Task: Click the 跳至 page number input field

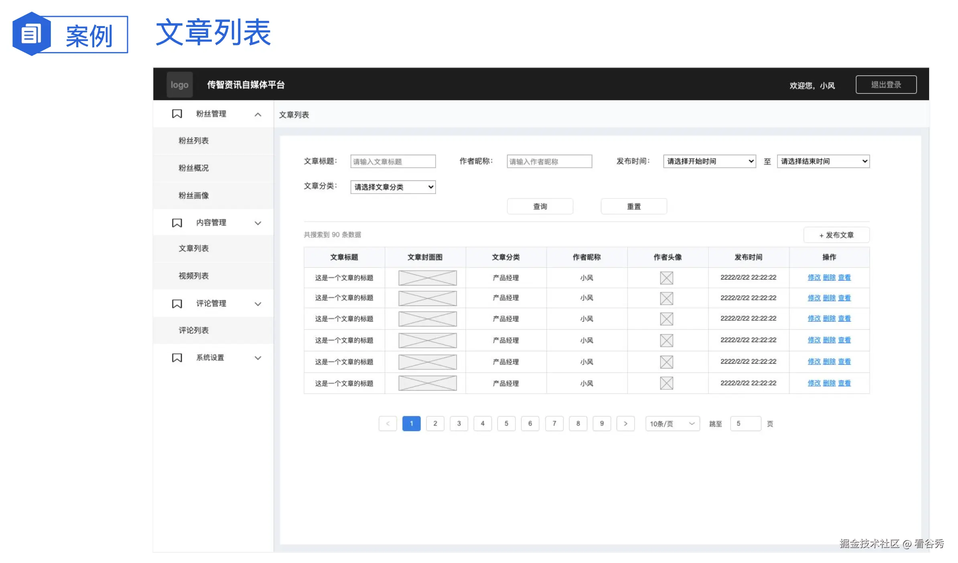Action: 745,423
